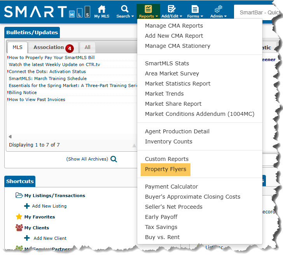Select Manage CMA Reports
This screenshot has height=255, width=283.
tap(174, 26)
